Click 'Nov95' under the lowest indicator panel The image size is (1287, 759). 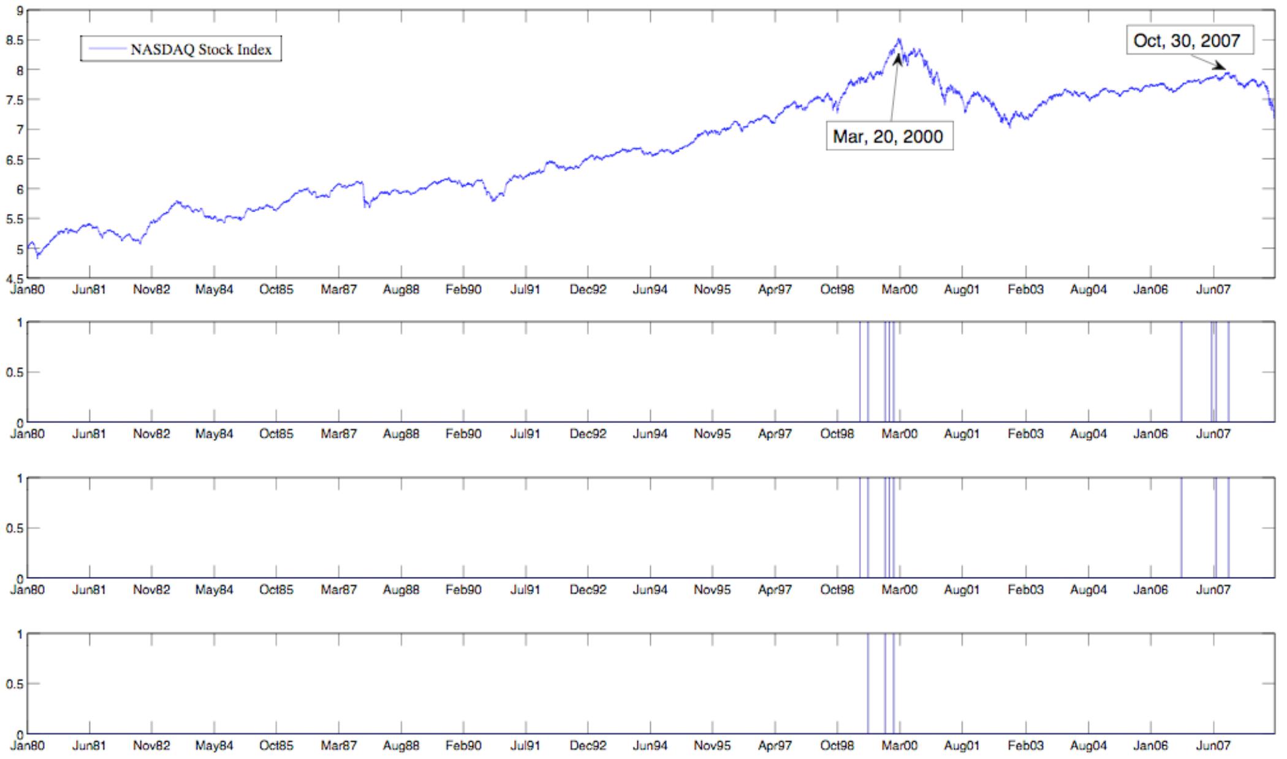click(712, 746)
